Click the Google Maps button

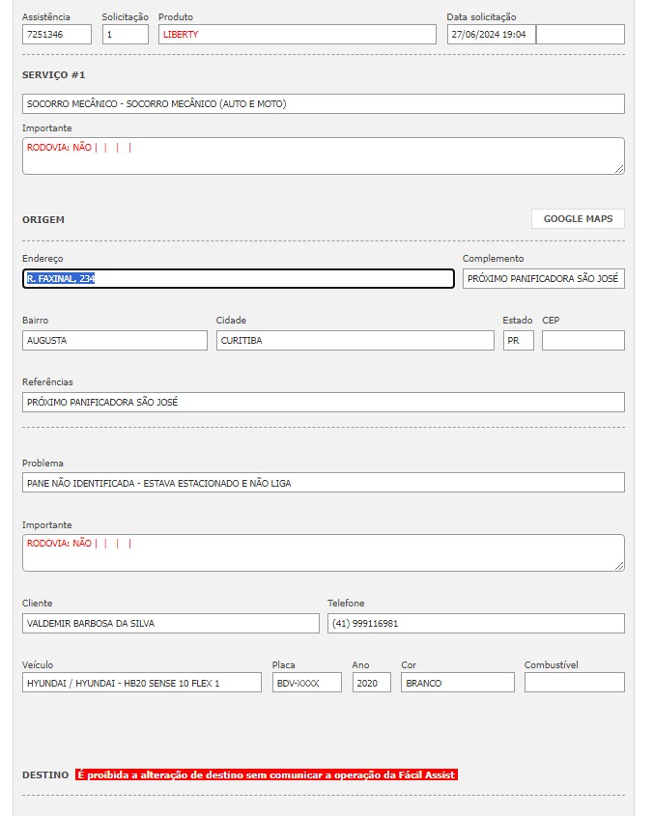click(x=578, y=219)
